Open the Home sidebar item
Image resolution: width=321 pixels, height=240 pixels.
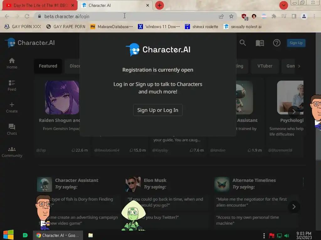pos(12,63)
